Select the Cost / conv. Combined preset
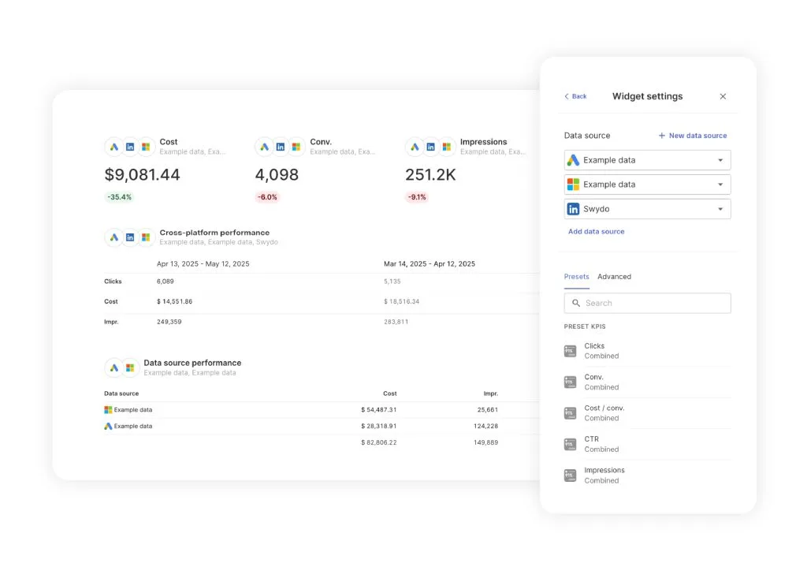This screenshot has width=807, height=582. (648, 413)
